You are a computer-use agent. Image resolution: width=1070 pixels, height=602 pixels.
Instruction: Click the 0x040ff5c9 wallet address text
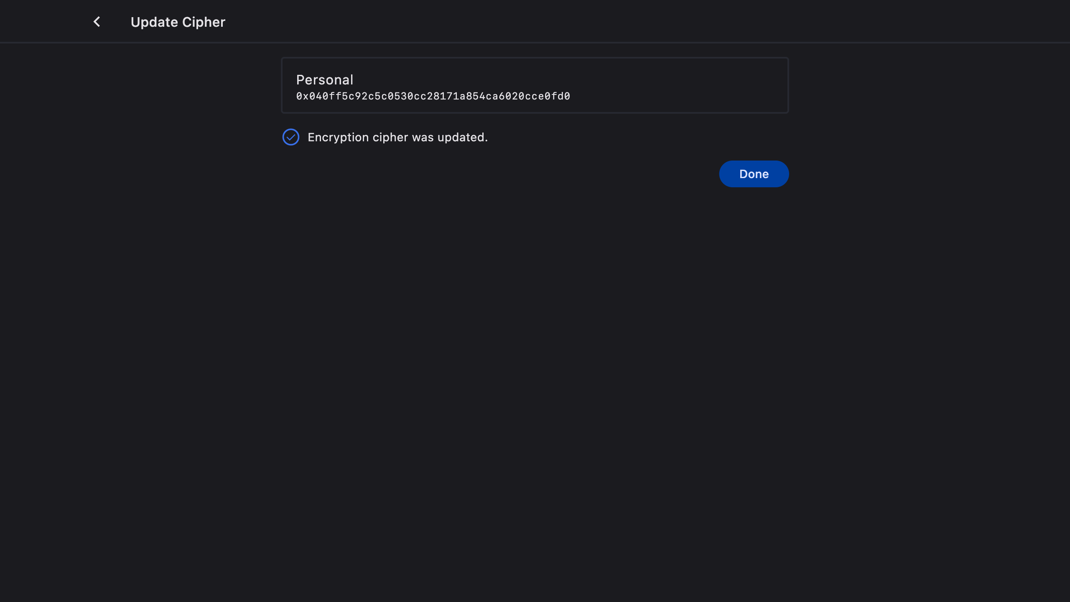(x=433, y=96)
